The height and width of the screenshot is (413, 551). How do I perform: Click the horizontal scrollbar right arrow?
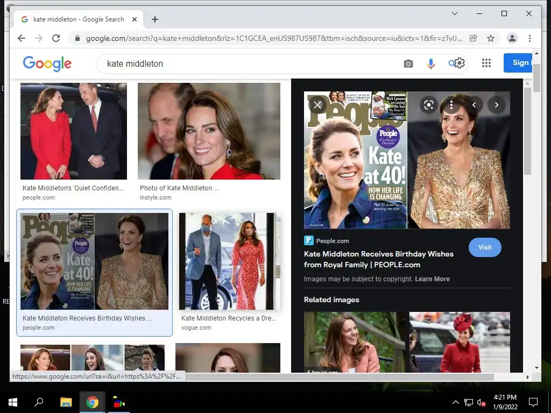(x=527, y=377)
